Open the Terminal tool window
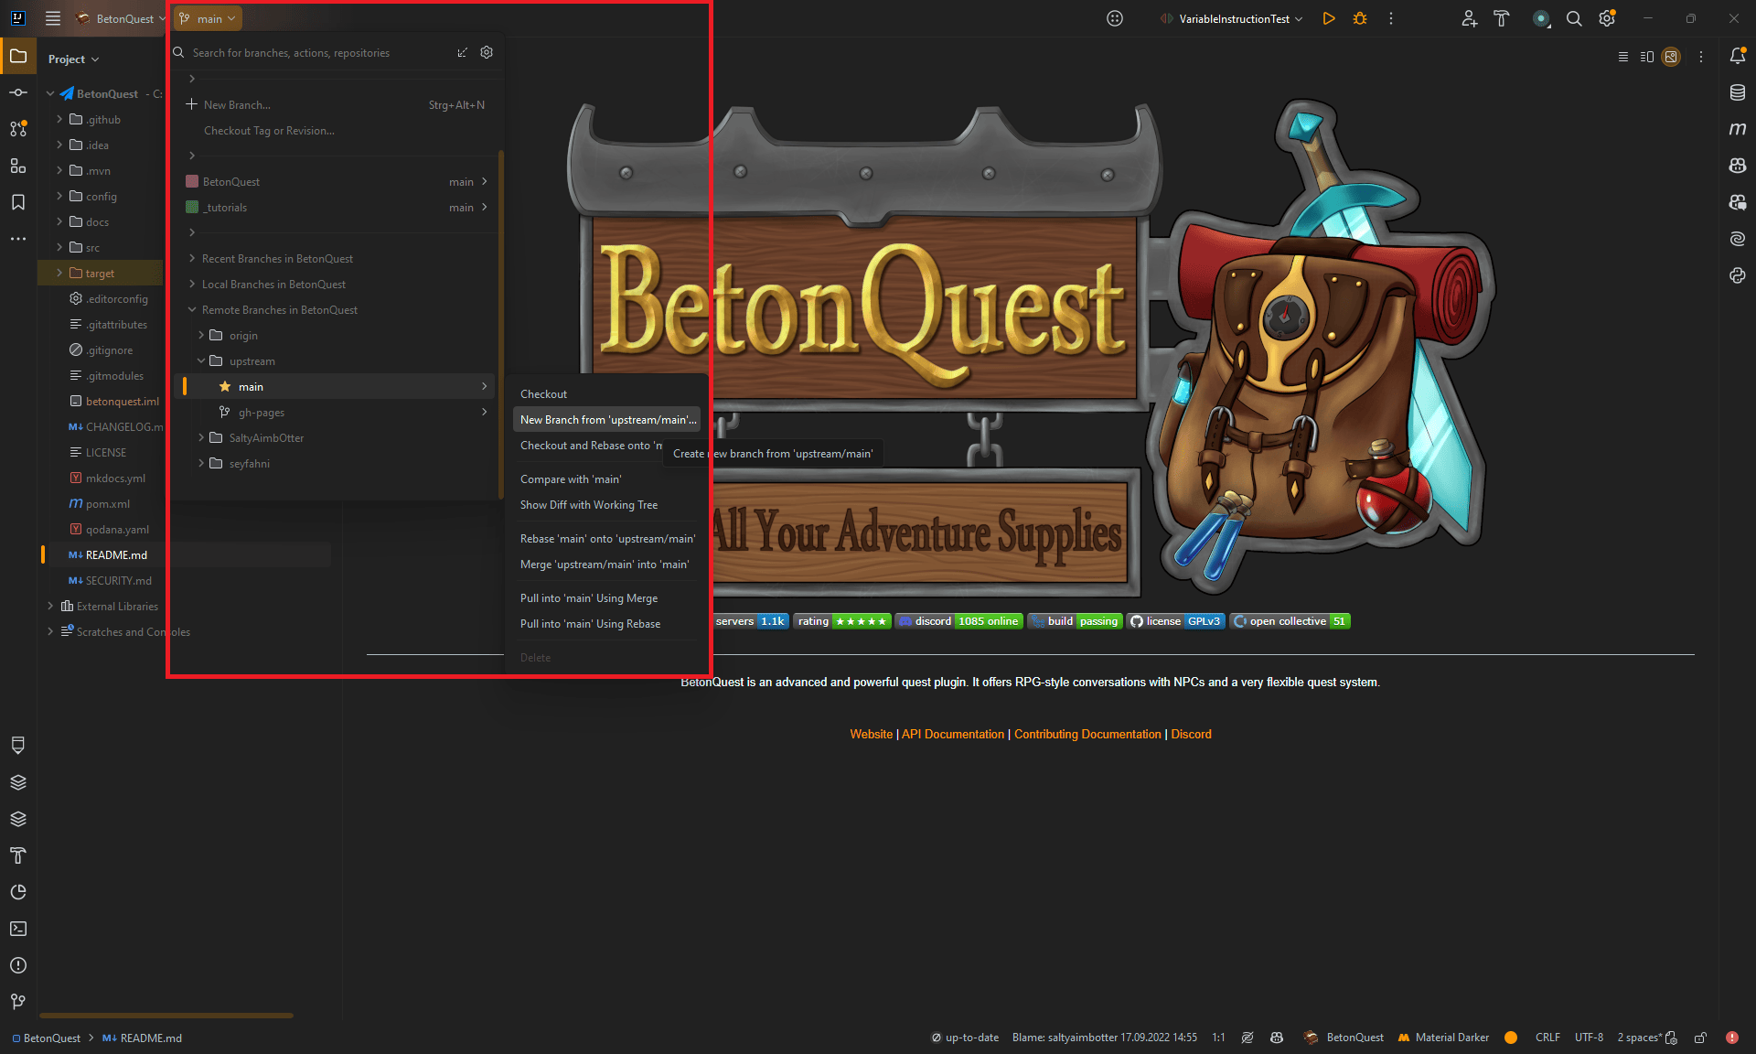Screen dimensions: 1756x1054 18,929
